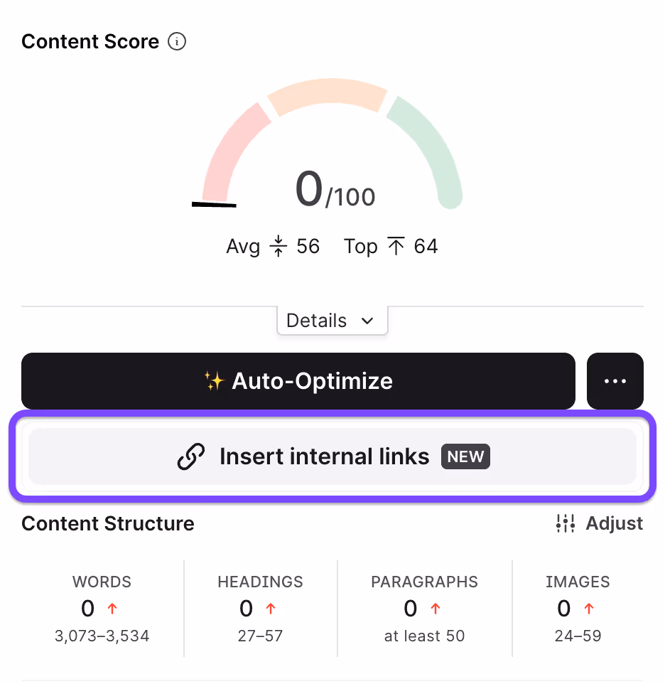Screen dimensions: 665x684
Task: Click the red arrow next to Words count
Action: (112, 608)
